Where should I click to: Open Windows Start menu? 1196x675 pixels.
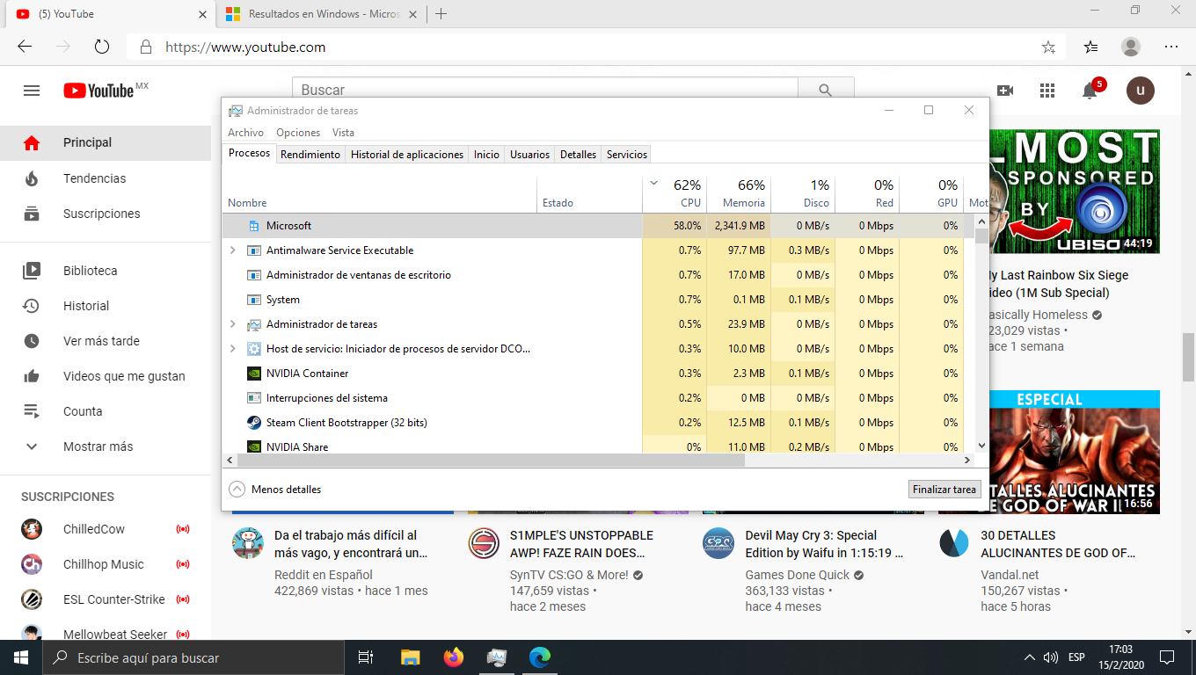click(21, 657)
